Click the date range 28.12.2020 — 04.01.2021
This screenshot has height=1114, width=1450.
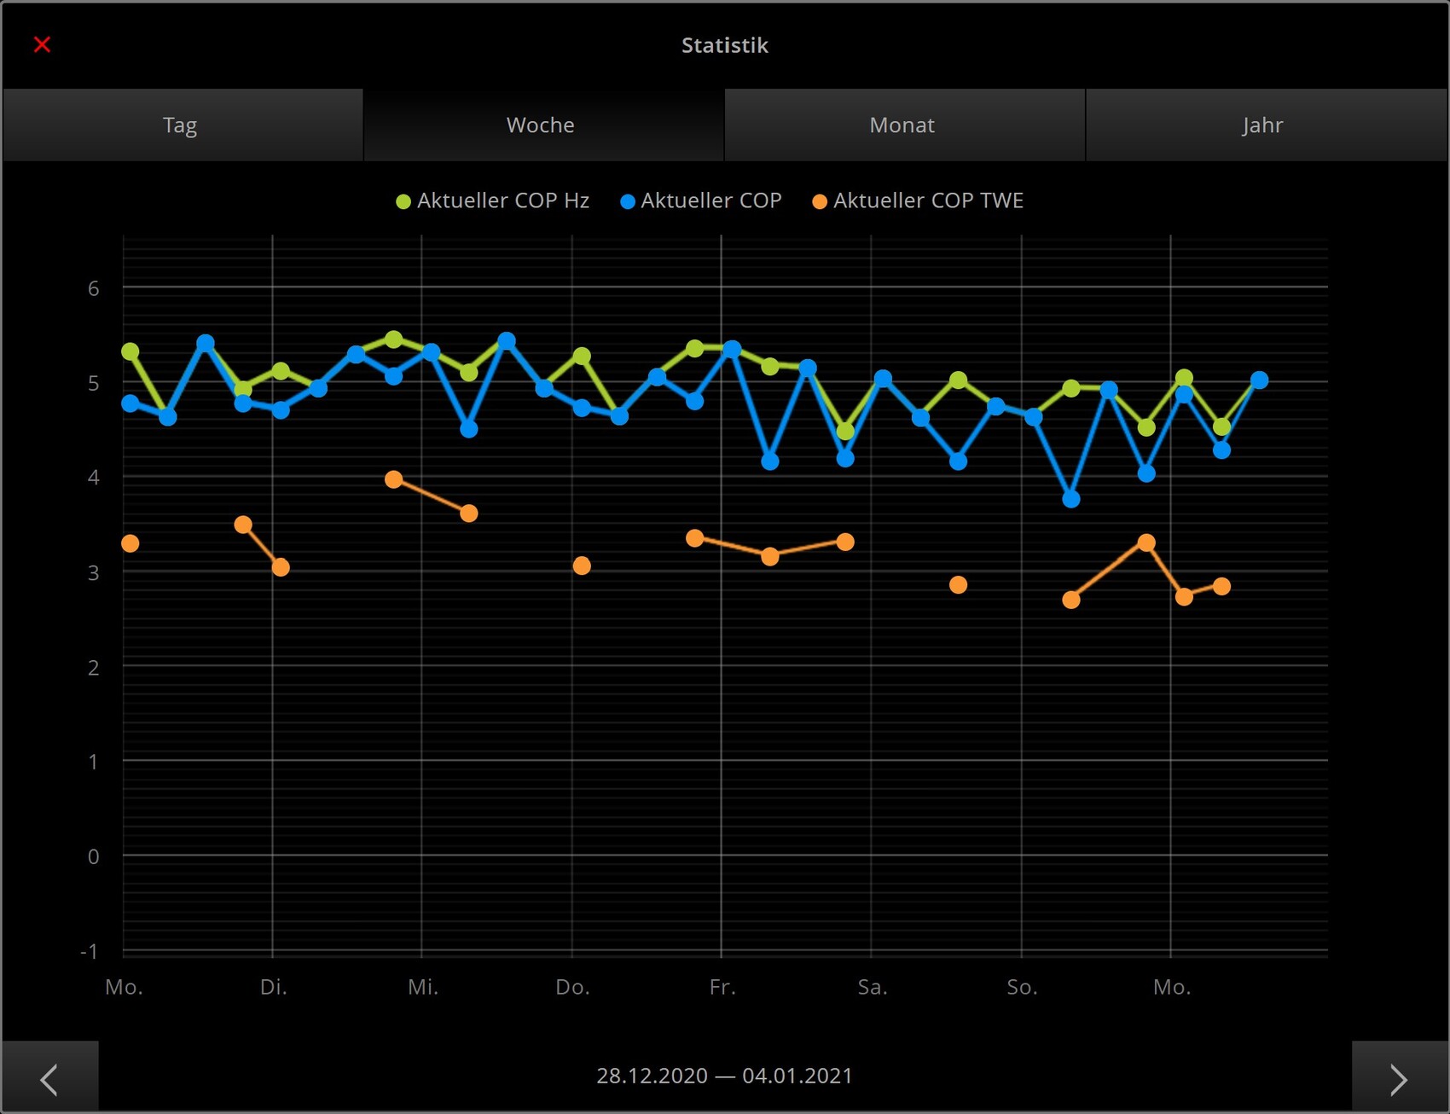[x=724, y=1076]
